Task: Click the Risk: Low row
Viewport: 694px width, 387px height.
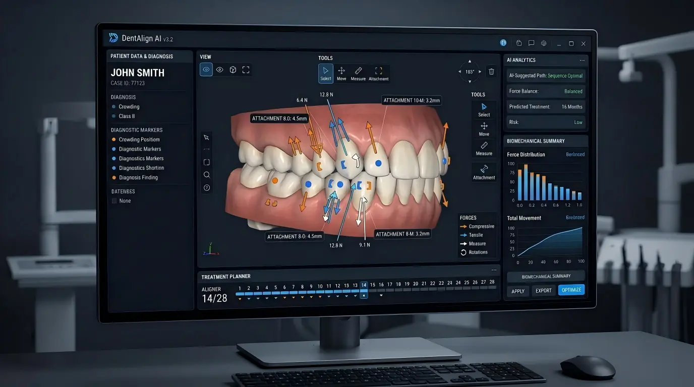Action: [x=546, y=122]
